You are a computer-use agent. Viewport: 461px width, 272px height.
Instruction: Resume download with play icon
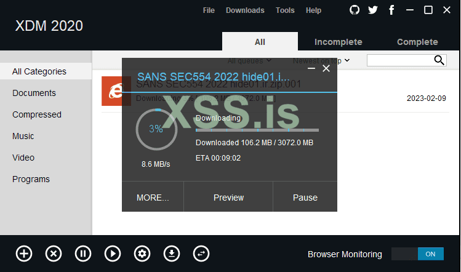pos(113,254)
